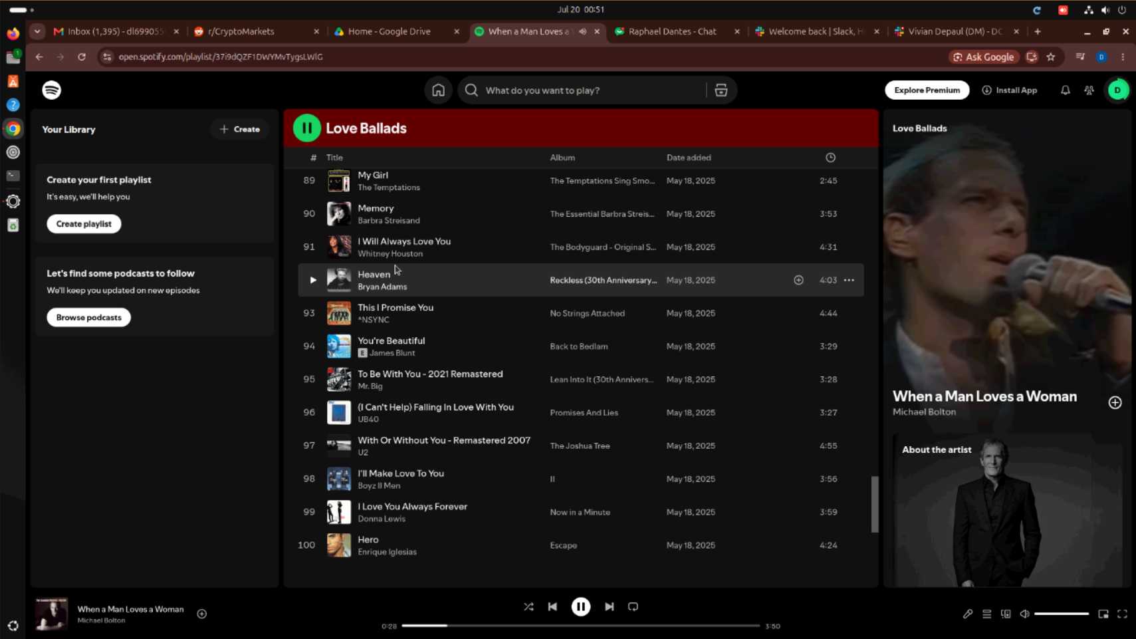This screenshot has width=1136, height=639.
Task: Open the miniplayer
Action: pos(1103,614)
